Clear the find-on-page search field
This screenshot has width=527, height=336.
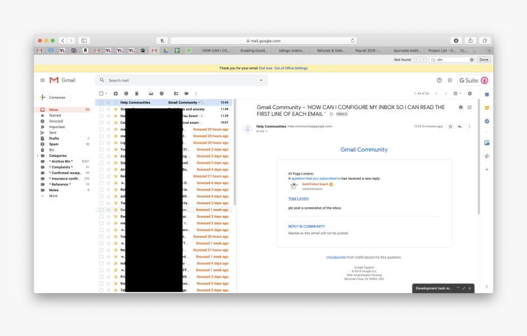[472, 59]
